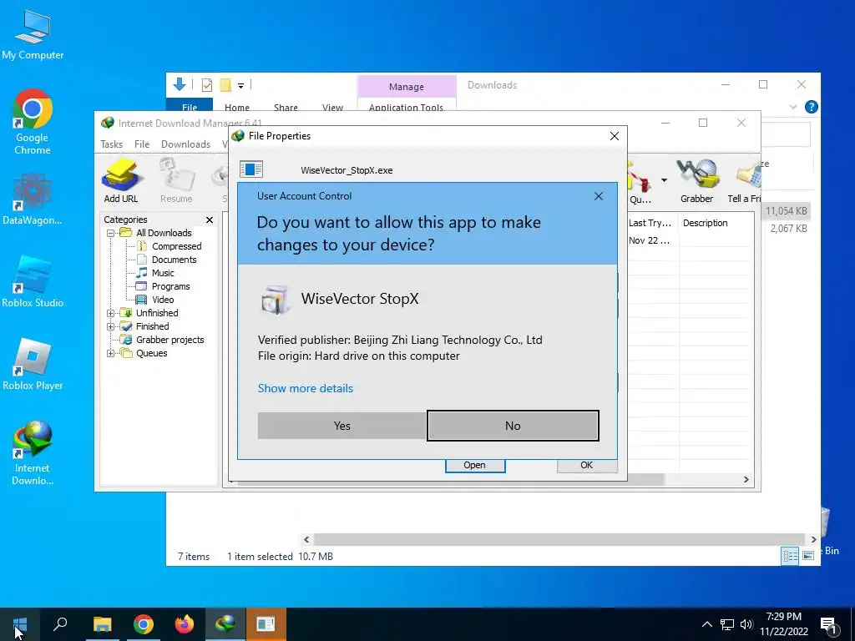Click the Tell a Friend toolbar icon

(744, 181)
